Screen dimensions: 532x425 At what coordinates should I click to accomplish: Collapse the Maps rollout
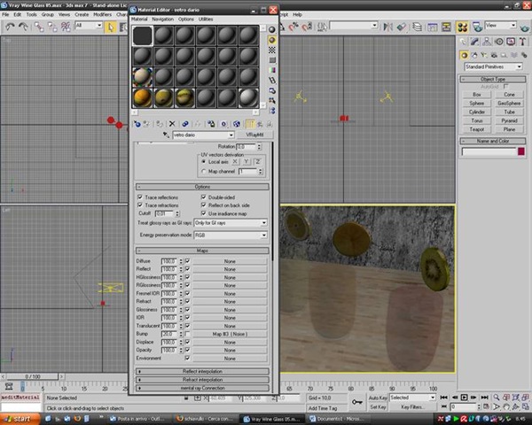[202, 251]
